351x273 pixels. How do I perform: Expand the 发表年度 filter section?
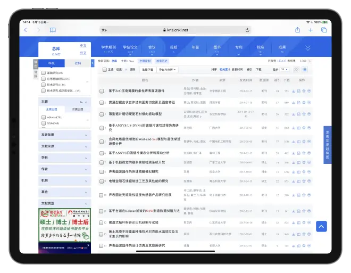(x=65, y=135)
